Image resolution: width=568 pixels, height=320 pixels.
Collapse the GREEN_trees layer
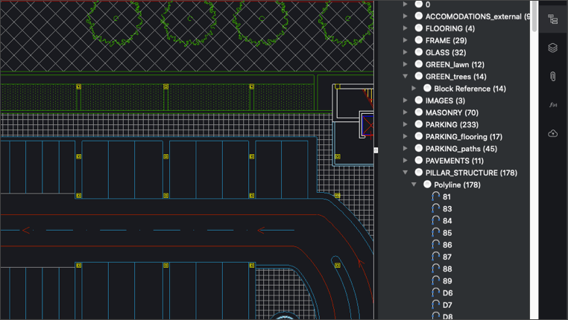(x=406, y=77)
